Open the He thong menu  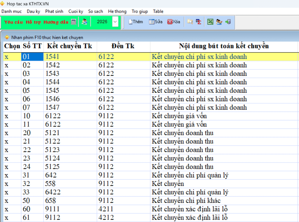click(x=117, y=11)
